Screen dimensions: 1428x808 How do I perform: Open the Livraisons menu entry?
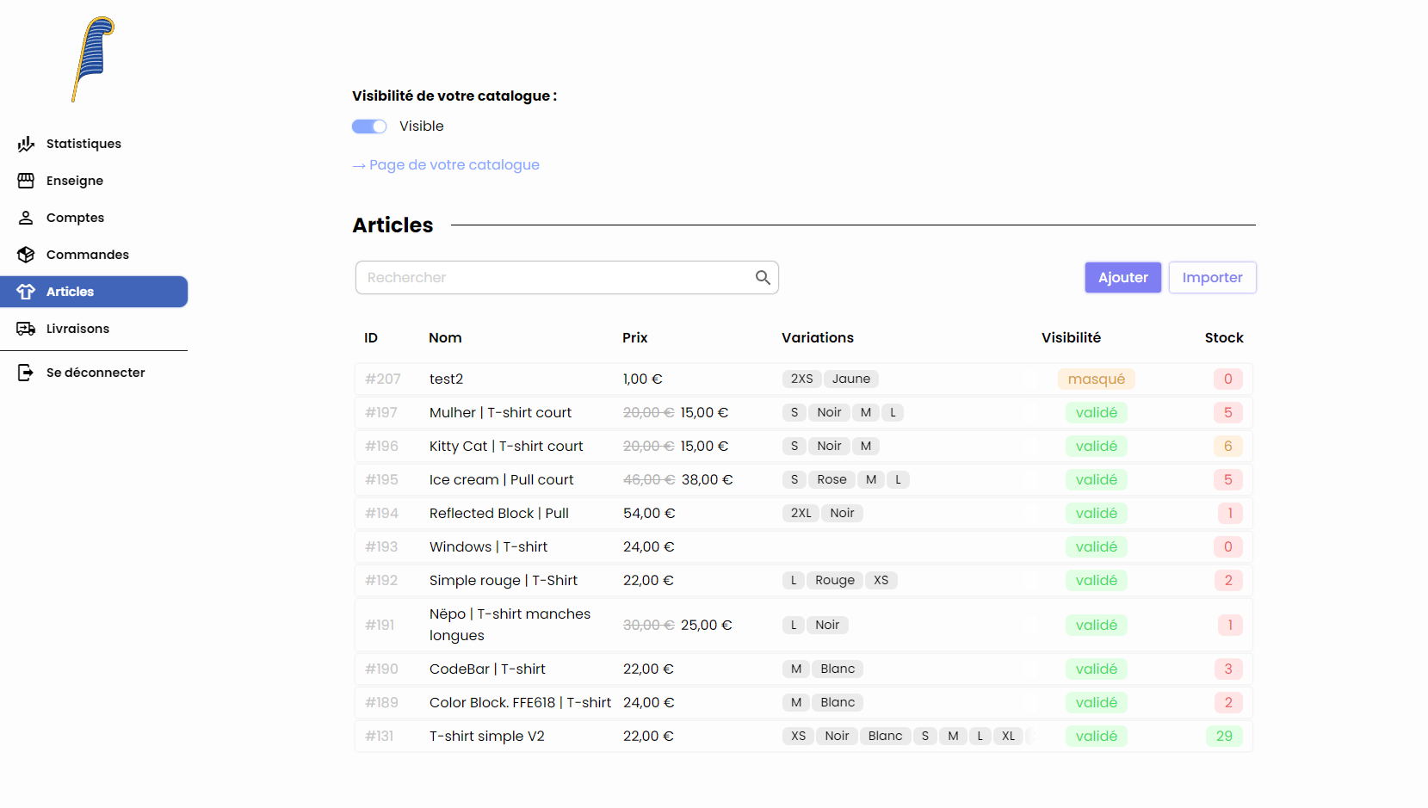click(77, 328)
